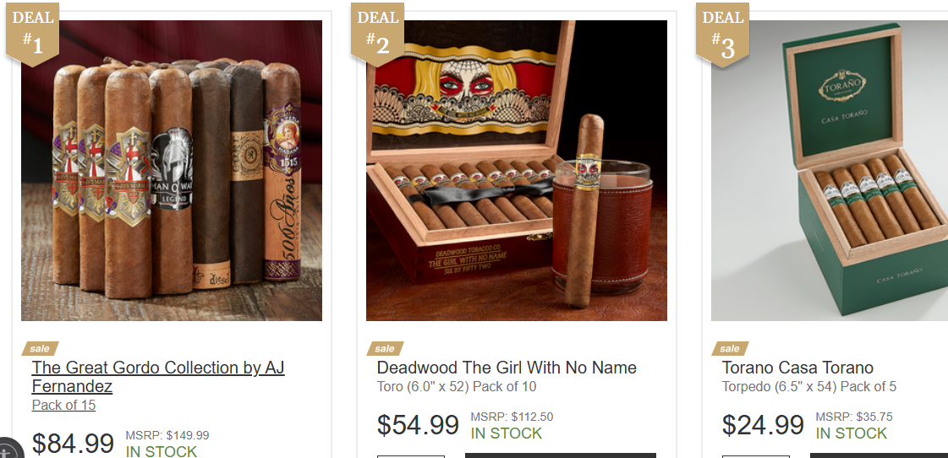The height and width of the screenshot is (458, 948).
Task: Open Deadwood The Girl With No Name
Action: 507,368
